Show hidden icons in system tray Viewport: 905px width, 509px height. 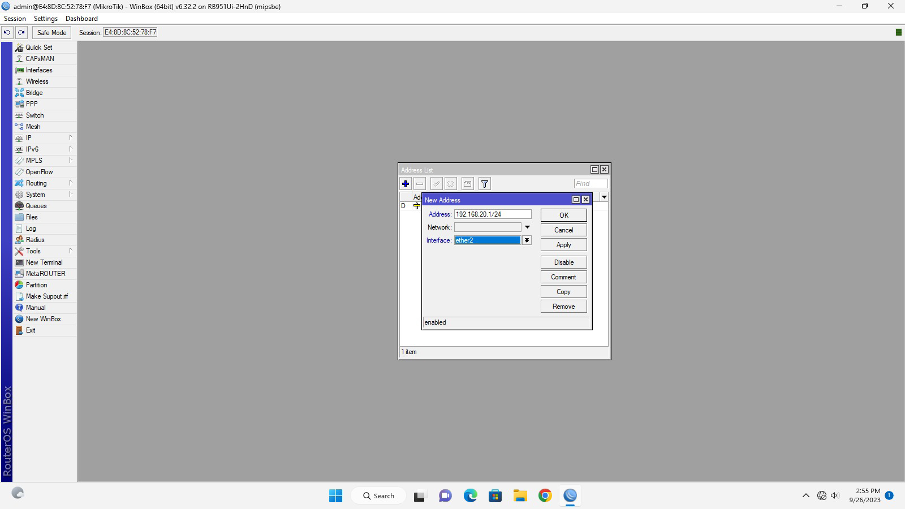pos(805,495)
